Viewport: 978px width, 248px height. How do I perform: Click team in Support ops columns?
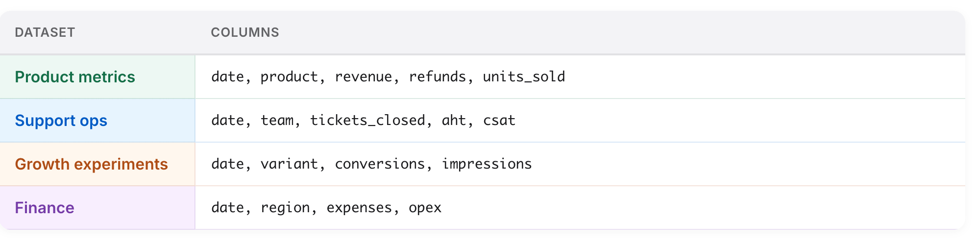277,121
